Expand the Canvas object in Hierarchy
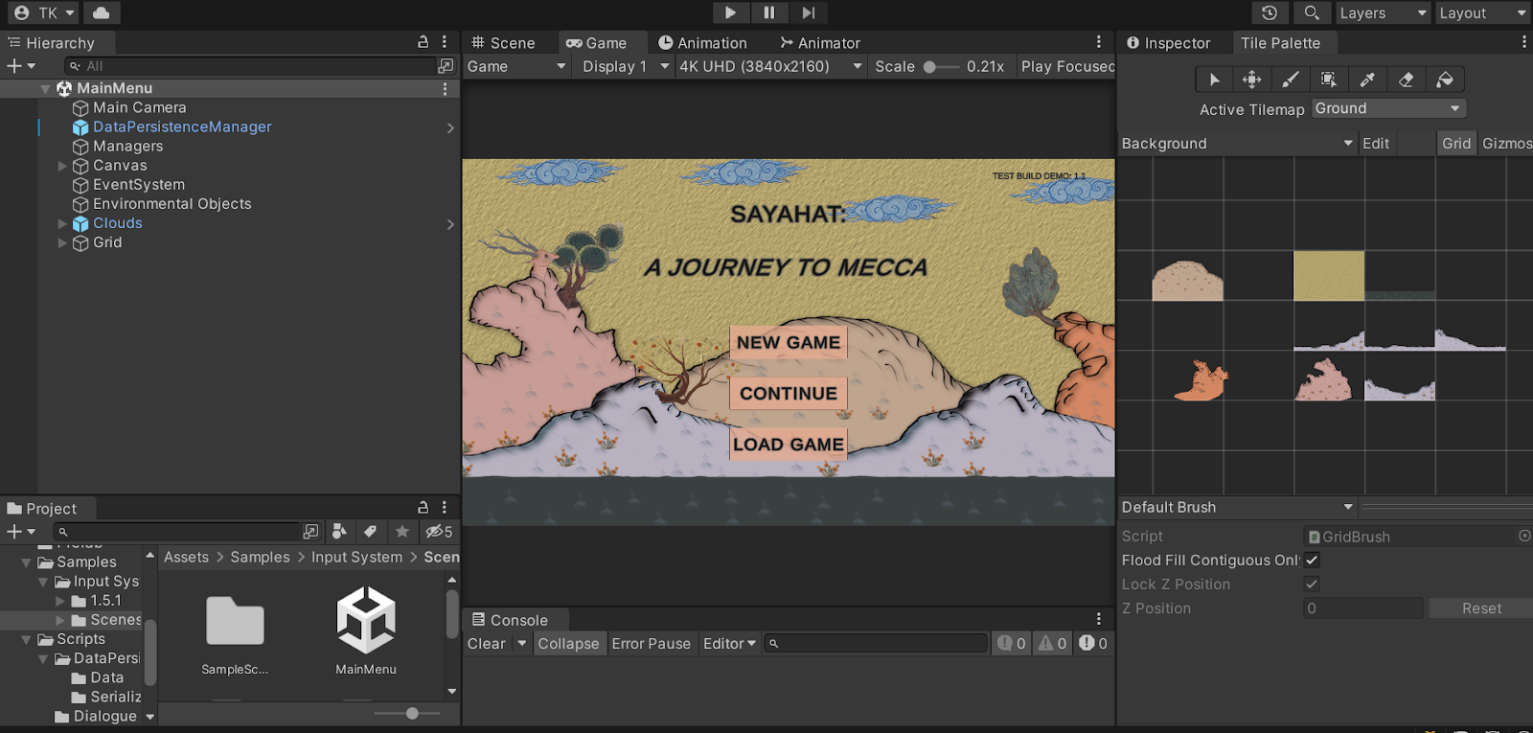 pyautogui.click(x=63, y=166)
